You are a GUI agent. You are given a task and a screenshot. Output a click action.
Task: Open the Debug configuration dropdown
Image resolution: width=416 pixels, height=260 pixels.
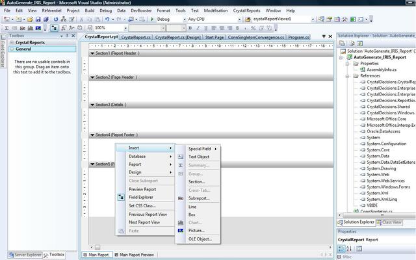click(x=185, y=19)
